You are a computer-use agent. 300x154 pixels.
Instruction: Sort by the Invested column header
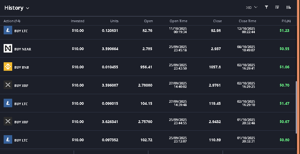(x=77, y=21)
